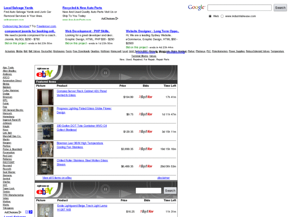Viewport: 289px width, 217px height.
Task: Click the eBay logo in lower search widget
Action: (45, 191)
